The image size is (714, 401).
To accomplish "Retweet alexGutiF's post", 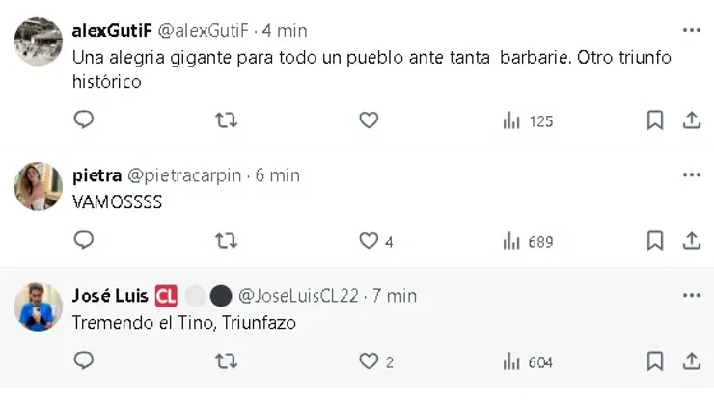I will pyautogui.click(x=226, y=120).
